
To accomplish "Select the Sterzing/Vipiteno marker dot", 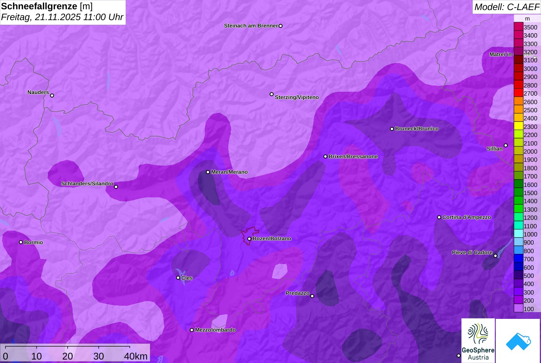I will point(272,94).
